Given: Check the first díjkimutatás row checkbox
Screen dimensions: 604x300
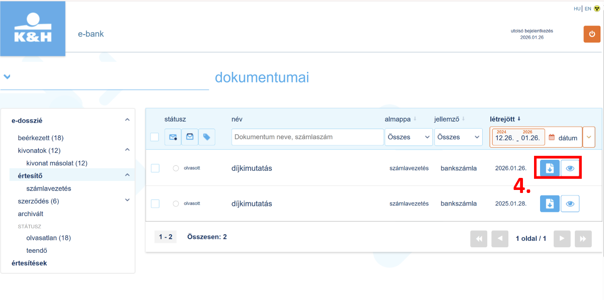Looking at the screenshot, I should pyautogui.click(x=155, y=168).
